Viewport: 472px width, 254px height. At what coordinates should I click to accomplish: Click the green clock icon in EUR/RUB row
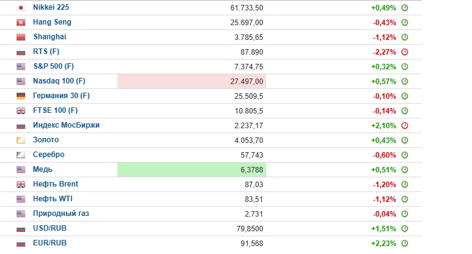[x=405, y=244]
